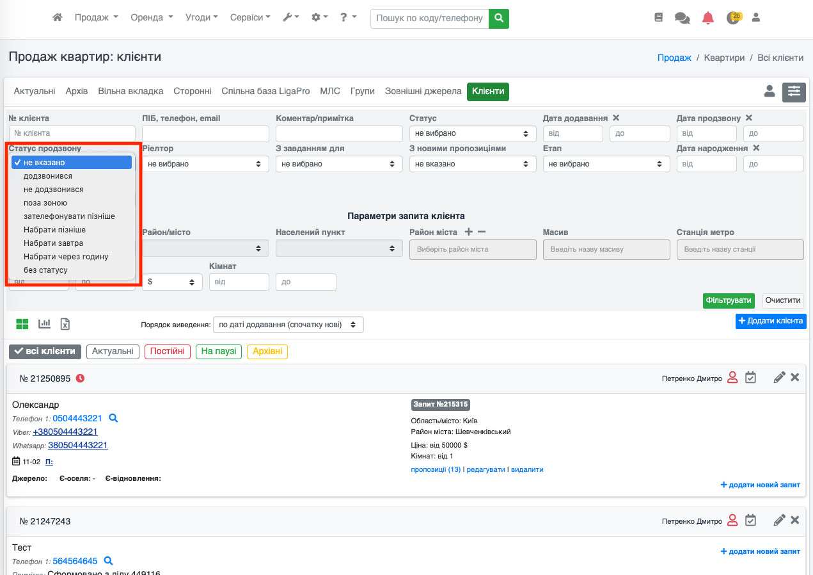The height and width of the screenshot is (575, 813).
Task: Open the chat messages icon
Action: click(x=682, y=18)
